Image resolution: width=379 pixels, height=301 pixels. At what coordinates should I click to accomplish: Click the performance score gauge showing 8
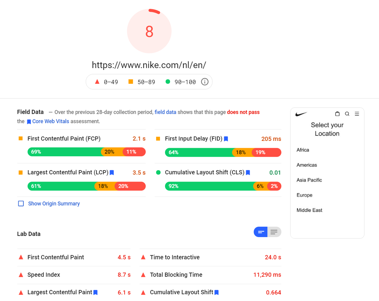pos(149,31)
